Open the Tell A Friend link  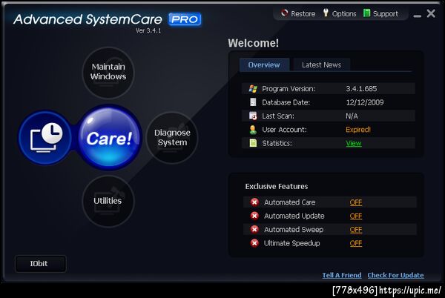[342, 275]
